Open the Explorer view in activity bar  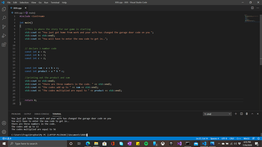(4, 9)
